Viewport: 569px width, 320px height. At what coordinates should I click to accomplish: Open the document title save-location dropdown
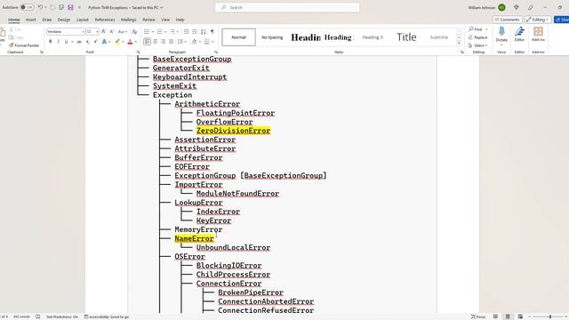pyautogui.click(x=162, y=7)
